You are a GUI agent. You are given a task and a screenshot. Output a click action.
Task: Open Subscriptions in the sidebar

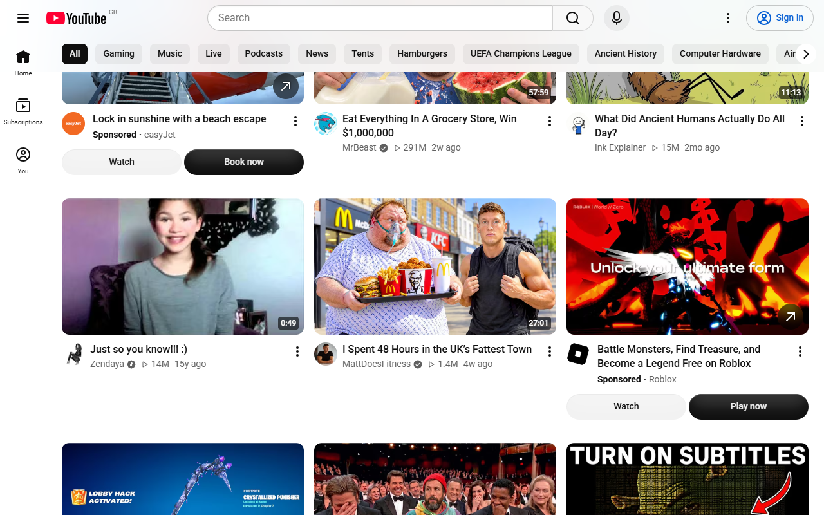coord(23,111)
